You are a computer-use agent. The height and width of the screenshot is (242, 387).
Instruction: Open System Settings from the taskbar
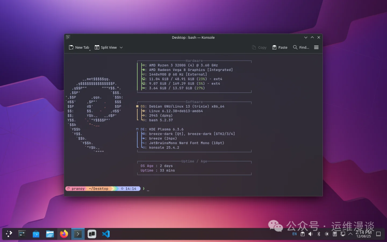22,234
